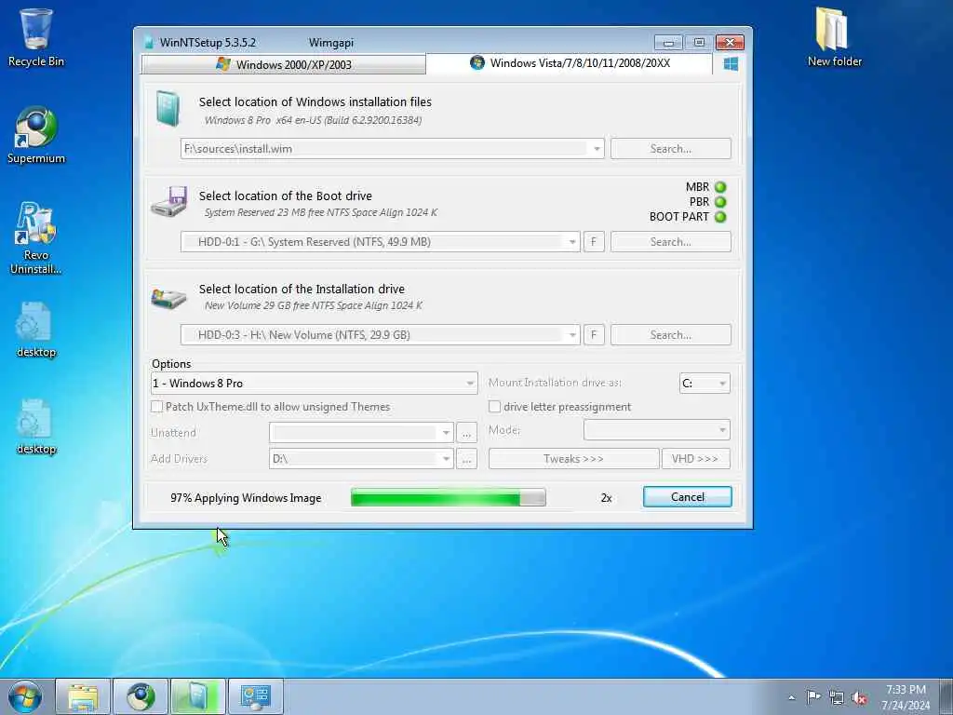Switch to WinNTSetup taskbar button
The width and height of the screenshot is (953, 715).
(198, 696)
